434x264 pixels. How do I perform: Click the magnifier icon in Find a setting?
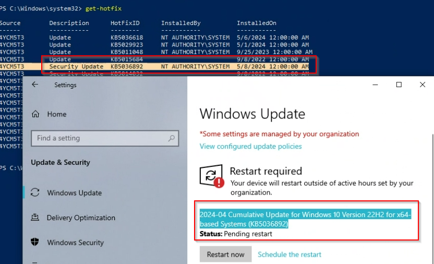click(x=171, y=138)
